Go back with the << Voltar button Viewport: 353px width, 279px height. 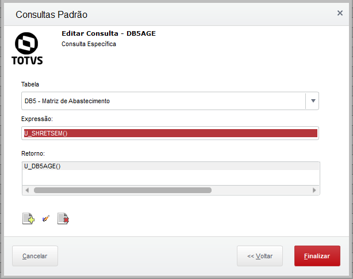(260, 256)
